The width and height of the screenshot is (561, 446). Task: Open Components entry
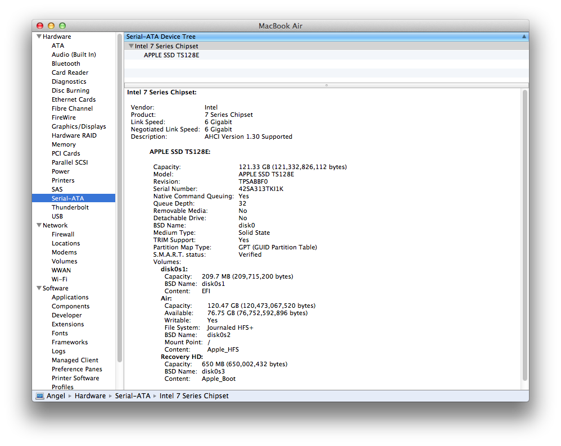coord(70,306)
